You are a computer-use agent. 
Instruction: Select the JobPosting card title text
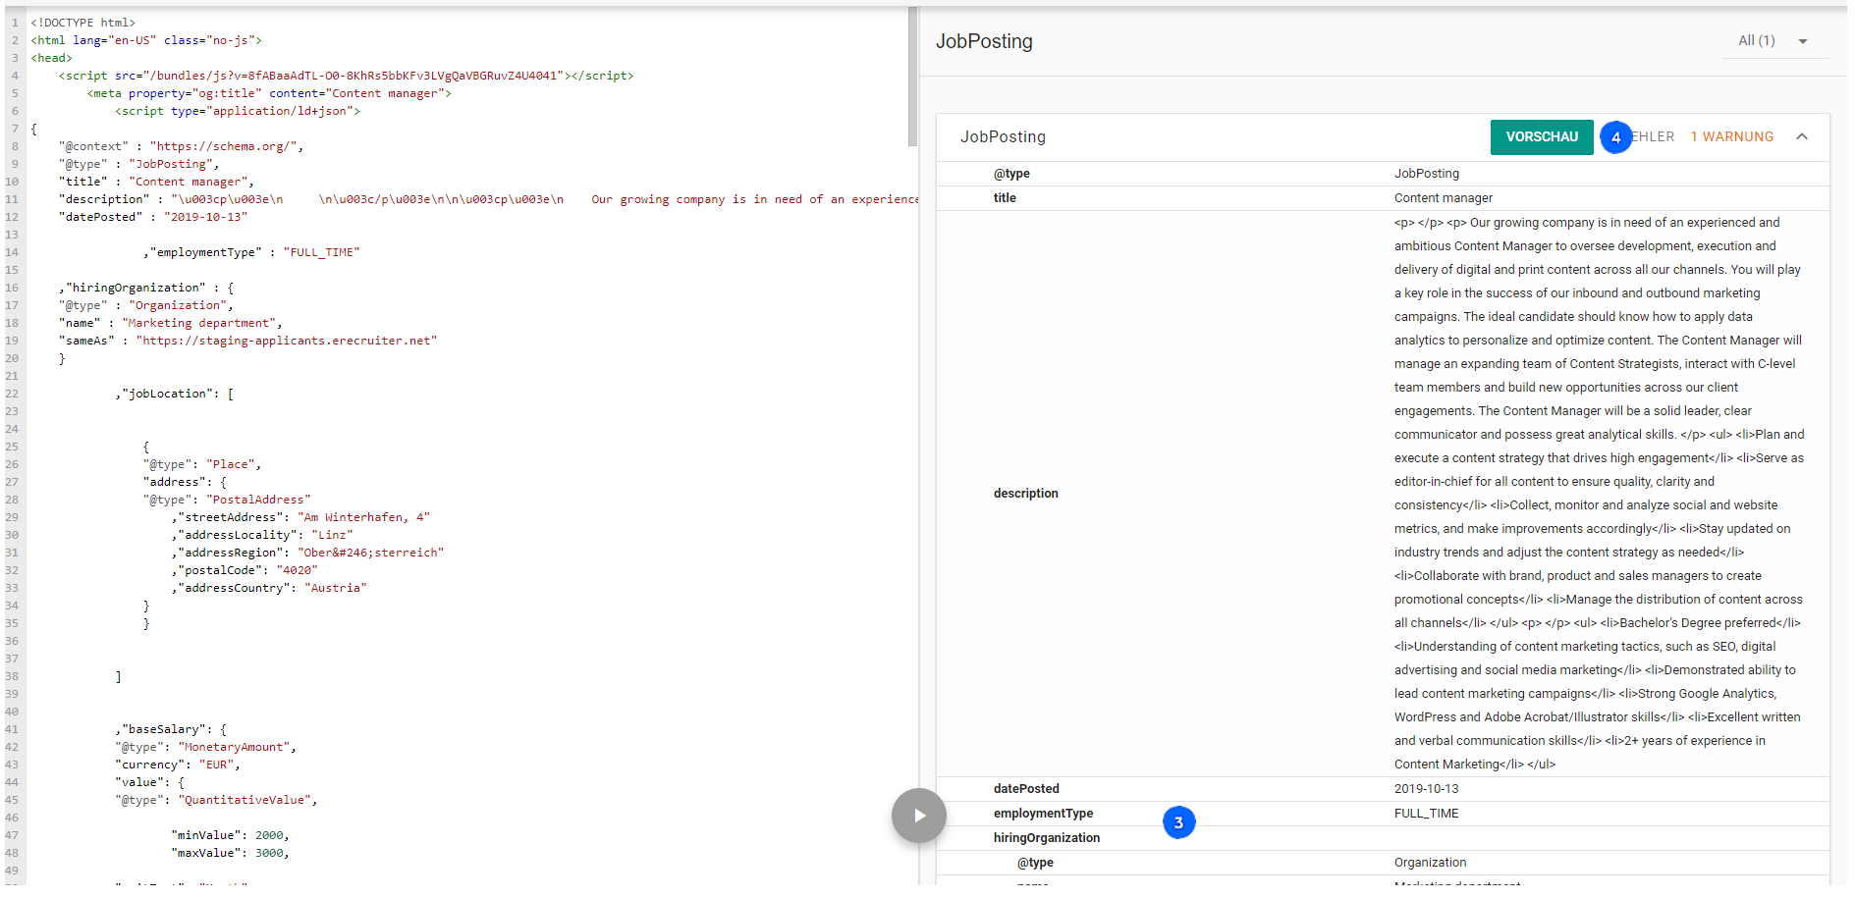(1003, 137)
